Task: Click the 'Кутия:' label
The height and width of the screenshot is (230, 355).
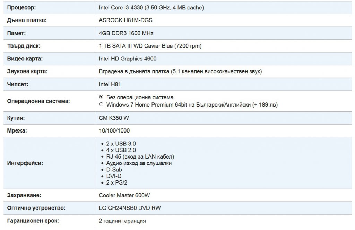Action: 16,118
